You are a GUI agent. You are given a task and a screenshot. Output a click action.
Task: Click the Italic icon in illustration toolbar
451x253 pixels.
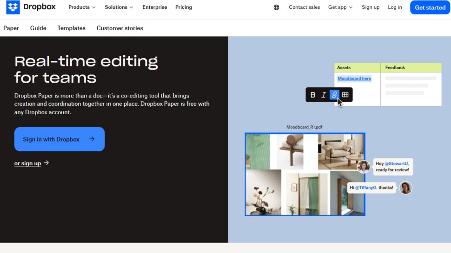point(324,95)
